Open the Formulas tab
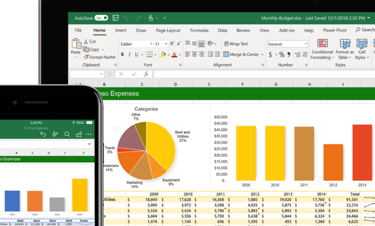This screenshot has width=375, height=226. (199, 30)
